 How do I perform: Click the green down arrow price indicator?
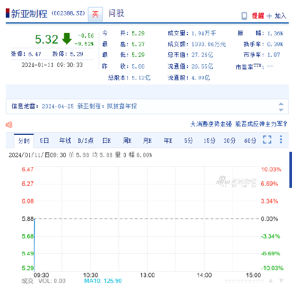(67, 39)
